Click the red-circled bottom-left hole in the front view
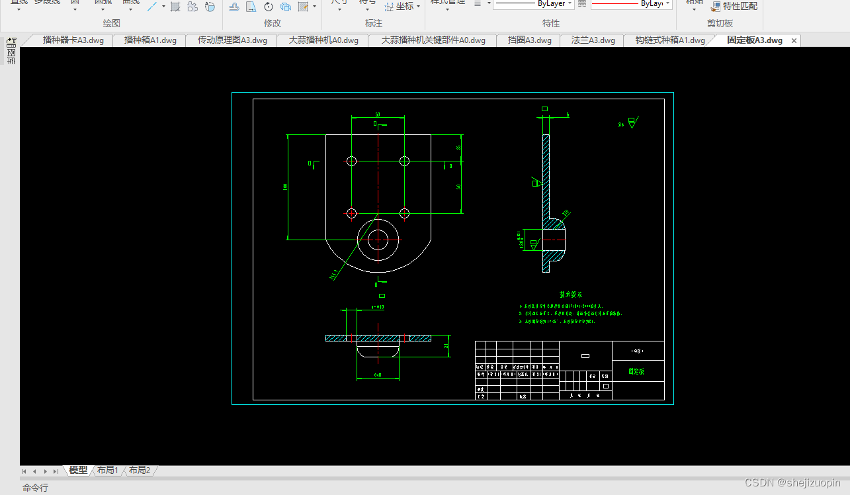 tap(351, 213)
